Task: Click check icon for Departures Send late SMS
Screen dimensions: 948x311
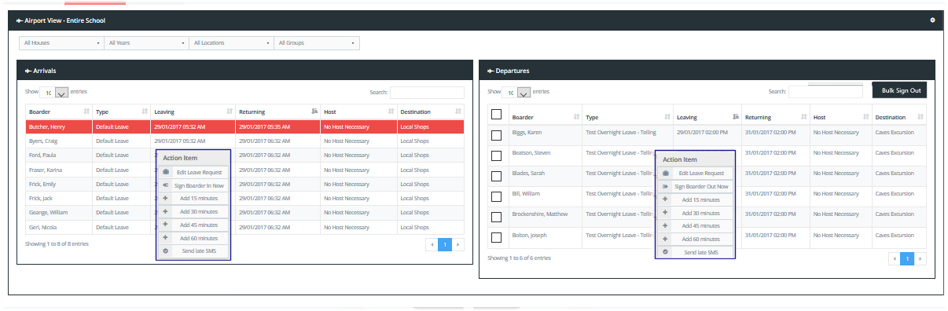Action: click(x=666, y=252)
